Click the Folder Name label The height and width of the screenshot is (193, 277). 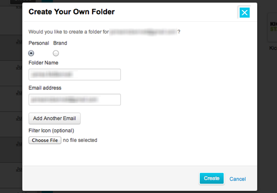[x=43, y=63]
